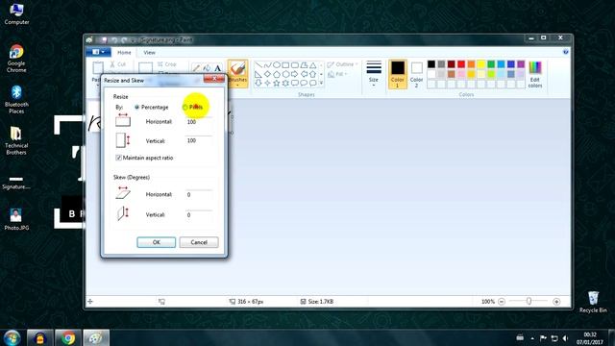Click the Crop button
The width and height of the screenshot is (615, 346).
click(x=166, y=64)
